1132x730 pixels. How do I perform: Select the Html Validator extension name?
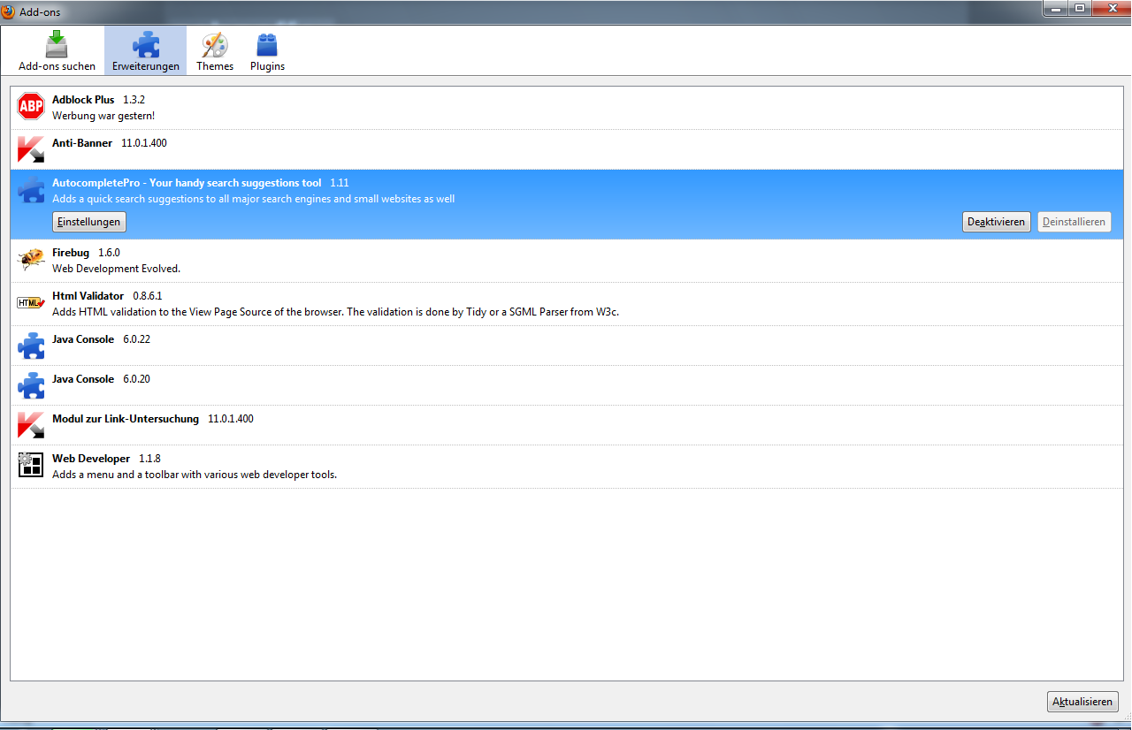(x=88, y=296)
